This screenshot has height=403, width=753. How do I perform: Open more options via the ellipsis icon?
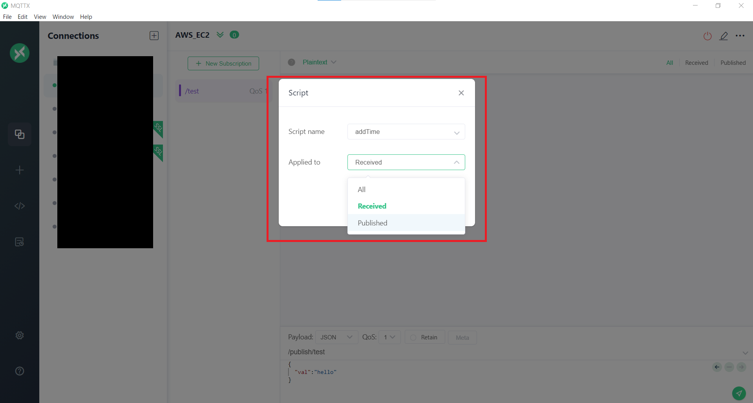740,36
